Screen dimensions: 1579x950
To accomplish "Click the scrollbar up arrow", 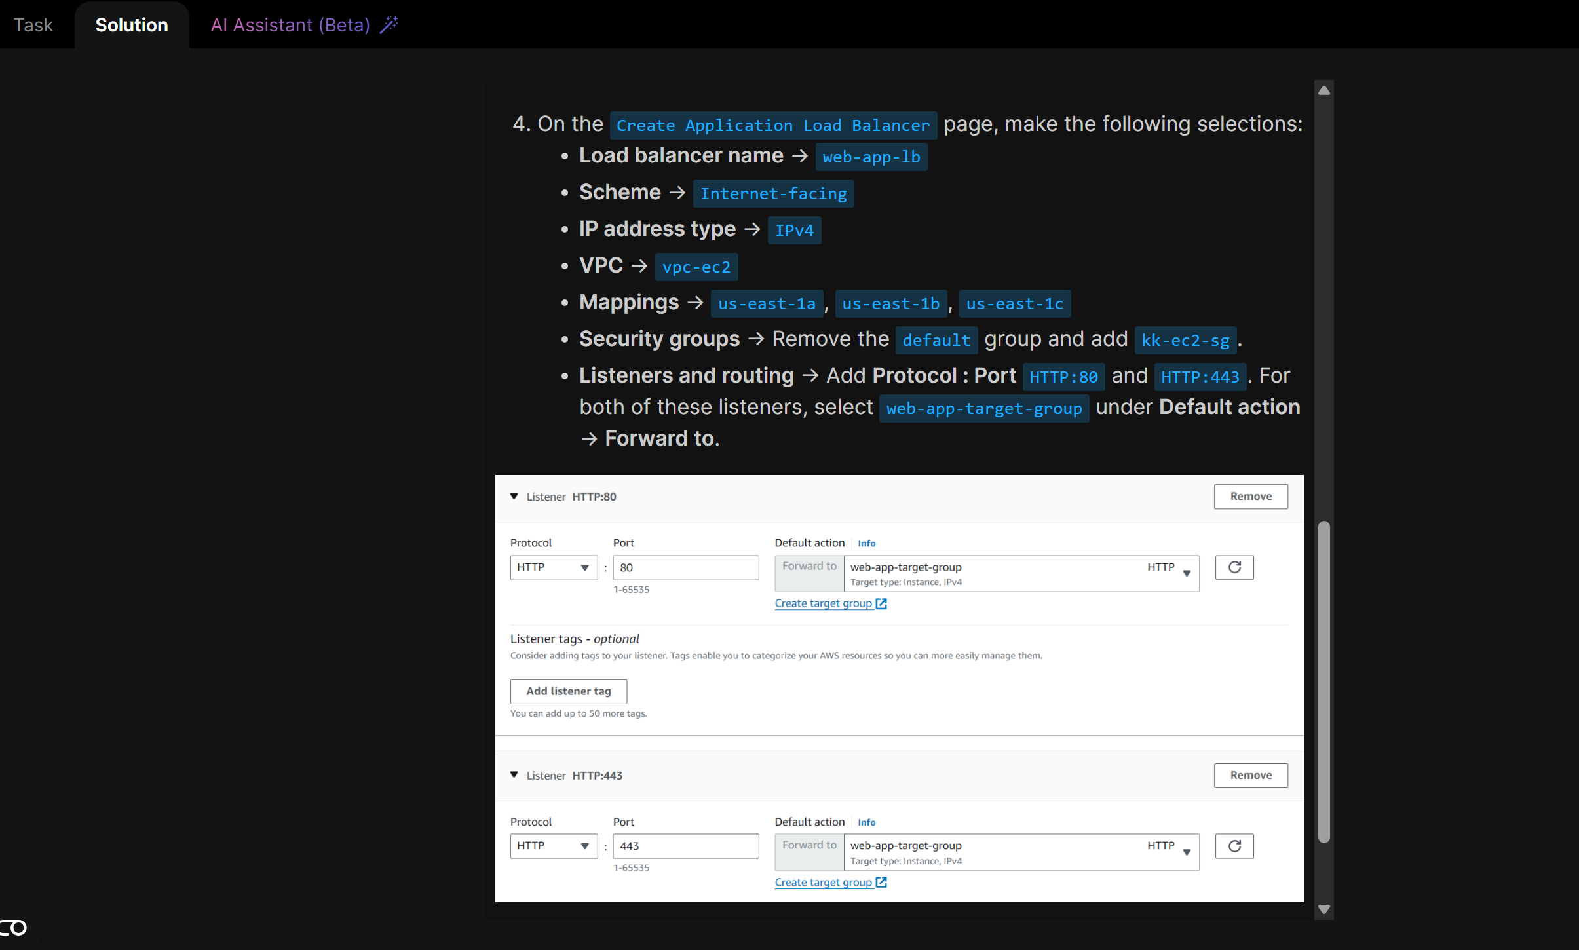I will click(1324, 90).
